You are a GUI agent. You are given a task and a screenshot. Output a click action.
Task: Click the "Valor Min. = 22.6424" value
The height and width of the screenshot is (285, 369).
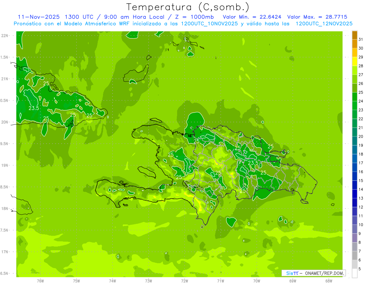pyautogui.click(x=252, y=17)
